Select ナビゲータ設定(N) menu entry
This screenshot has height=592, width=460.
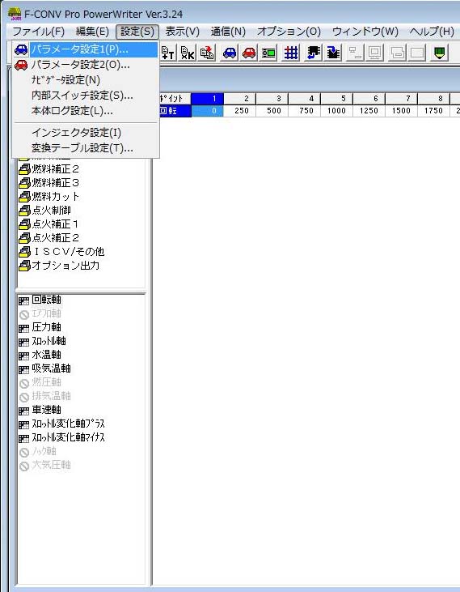[x=86, y=80]
